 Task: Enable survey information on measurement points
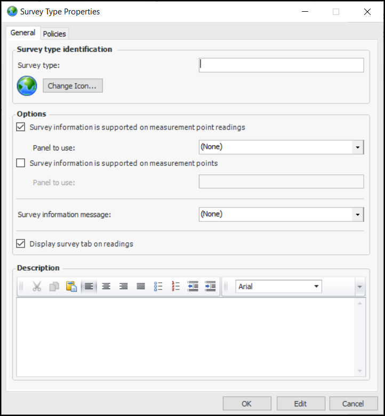coord(21,163)
